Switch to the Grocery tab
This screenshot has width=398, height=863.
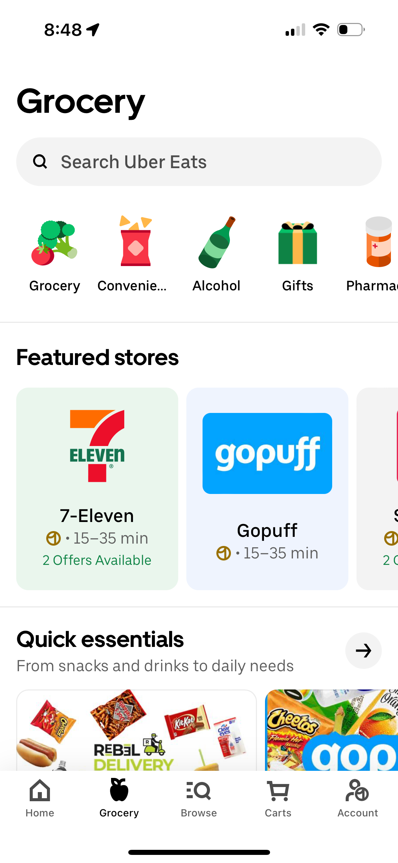point(119,797)
